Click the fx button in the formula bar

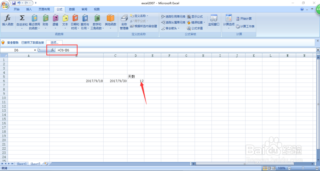point(52,50)
